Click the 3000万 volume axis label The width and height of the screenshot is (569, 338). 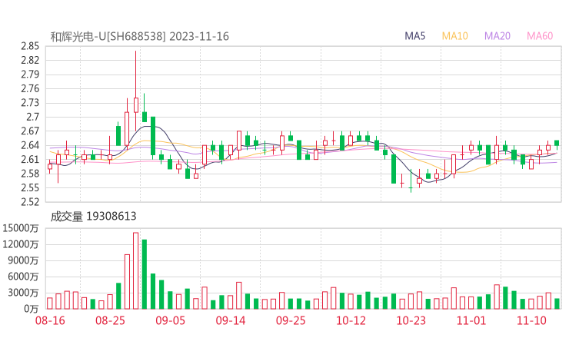coord(23,293)
